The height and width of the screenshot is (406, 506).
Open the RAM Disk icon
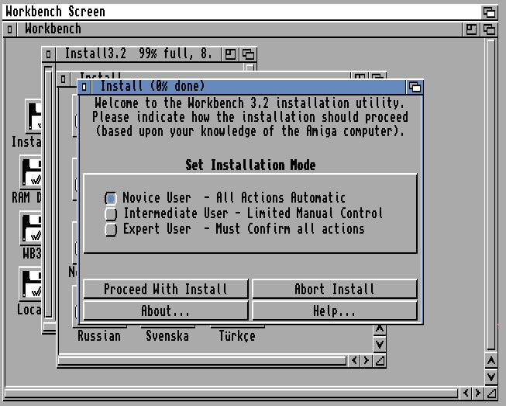pyautogui.click(x=31, y=172)
